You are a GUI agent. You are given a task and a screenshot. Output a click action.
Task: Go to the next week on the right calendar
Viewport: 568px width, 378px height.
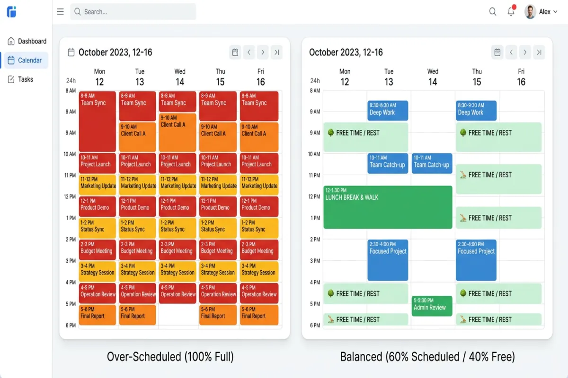click(525, 52)
